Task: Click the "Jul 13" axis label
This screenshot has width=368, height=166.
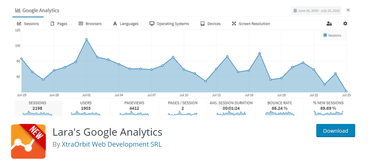Action: tap(216, 95)
